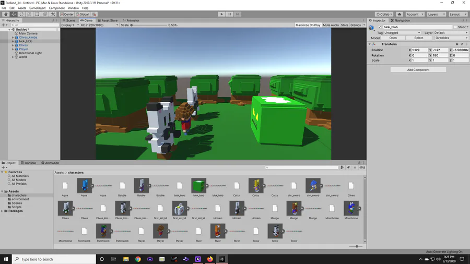Screen dimensions: 470x264
Task: Click the search by type icon in Project
Action: pyautogui.click(x=342, y=167)
